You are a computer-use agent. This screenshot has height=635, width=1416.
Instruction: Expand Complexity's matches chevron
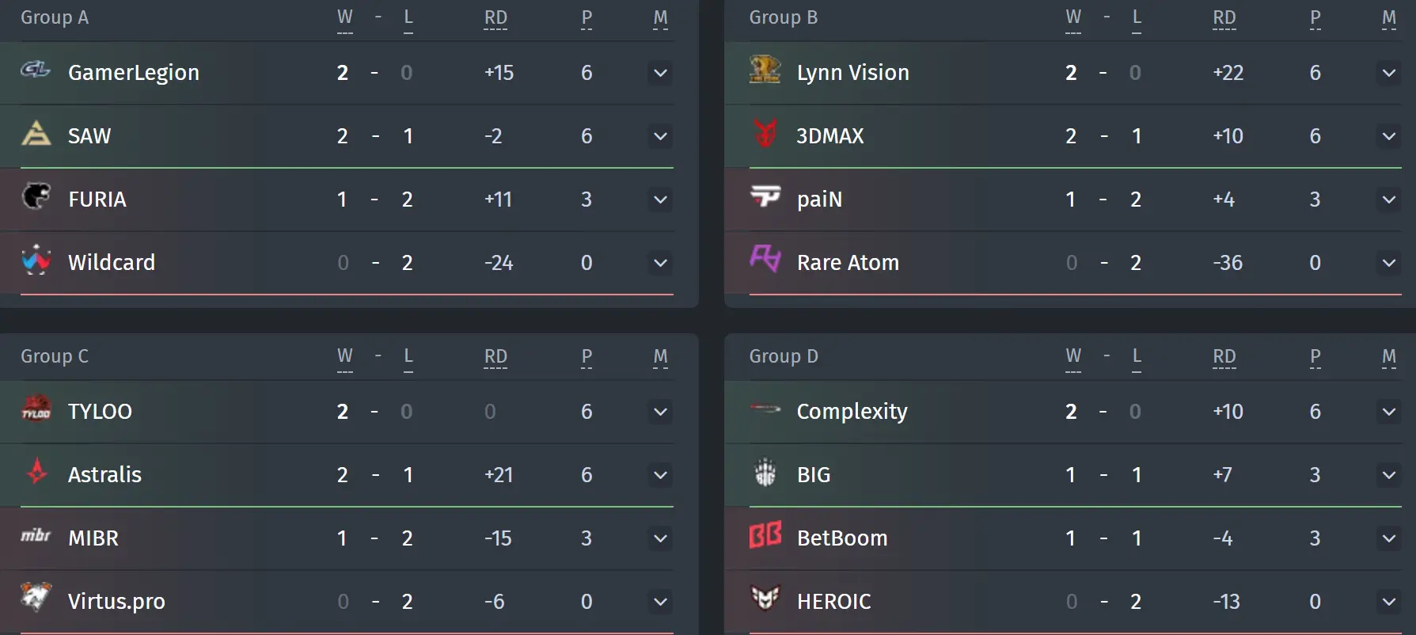1389,412
